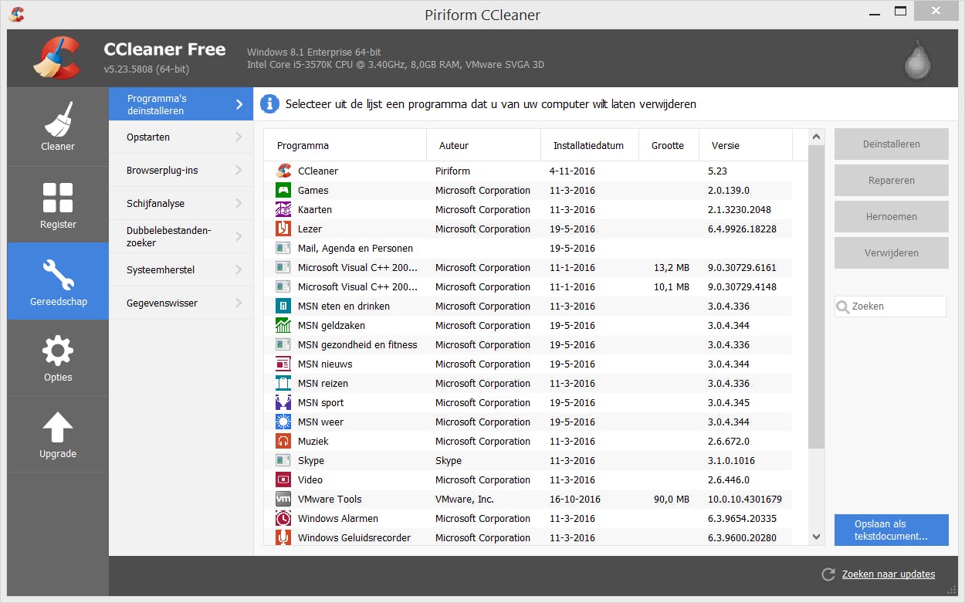Click the MSN weer app icon
Viewport: 965px width, 603px height.
click(x=283, y=422)
